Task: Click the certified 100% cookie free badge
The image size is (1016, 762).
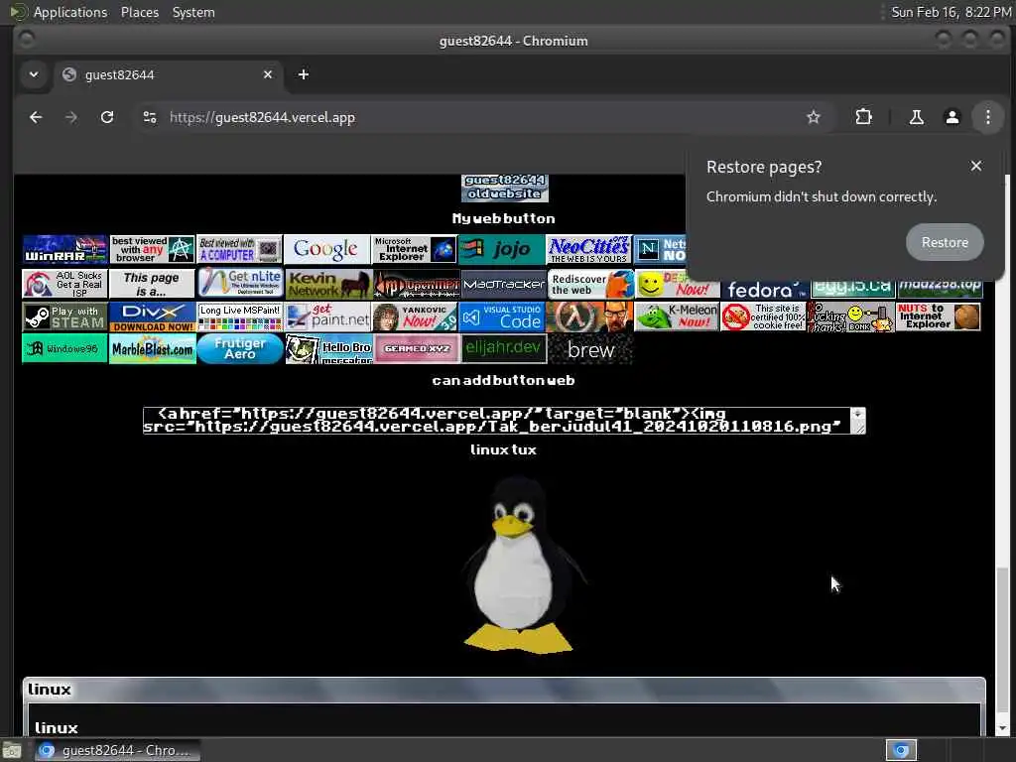Action: tap(763, 317)
